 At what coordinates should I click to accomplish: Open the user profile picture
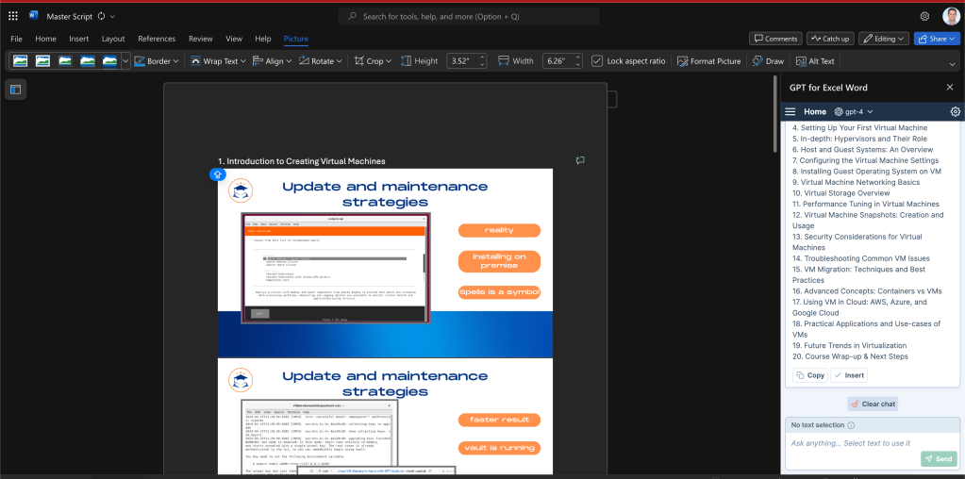950,17
